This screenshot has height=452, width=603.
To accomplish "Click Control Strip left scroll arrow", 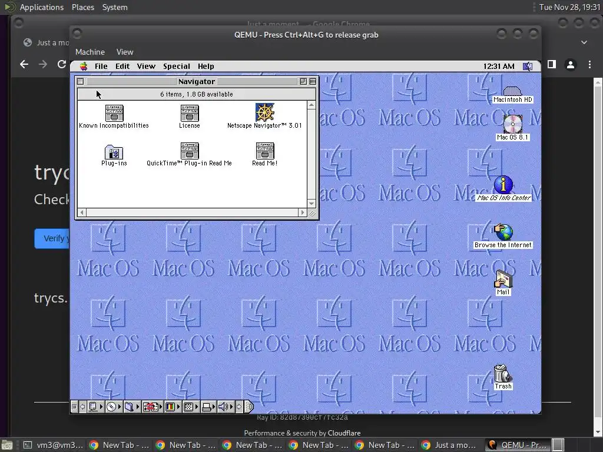I will (x=82, y=407).
